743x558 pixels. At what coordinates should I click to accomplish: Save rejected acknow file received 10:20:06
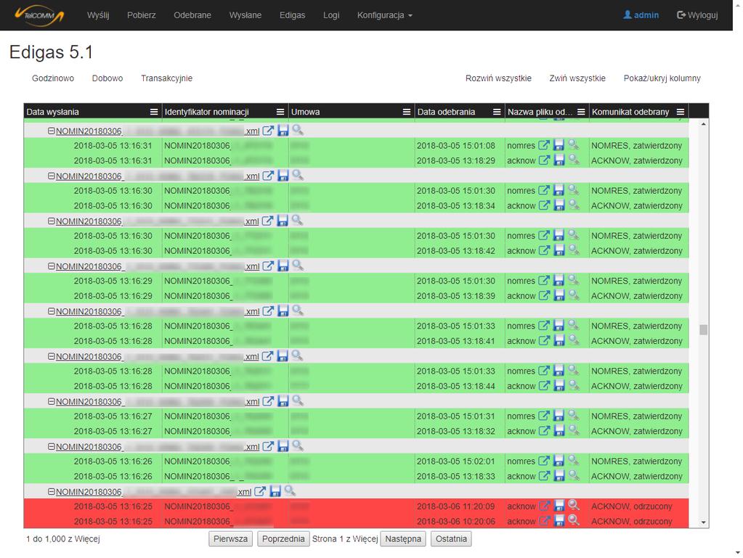point(559,521)
